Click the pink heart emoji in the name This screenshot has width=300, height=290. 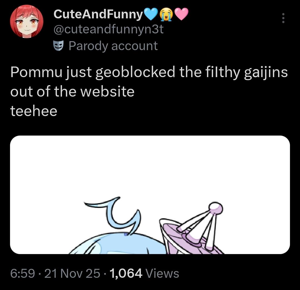point(182,14)
